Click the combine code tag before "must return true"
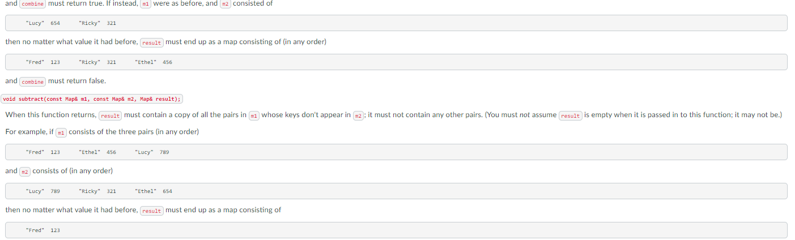 (x=33, y=4)
